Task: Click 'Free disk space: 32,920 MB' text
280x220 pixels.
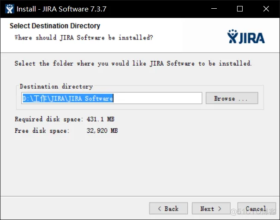Action: (66, 131)
